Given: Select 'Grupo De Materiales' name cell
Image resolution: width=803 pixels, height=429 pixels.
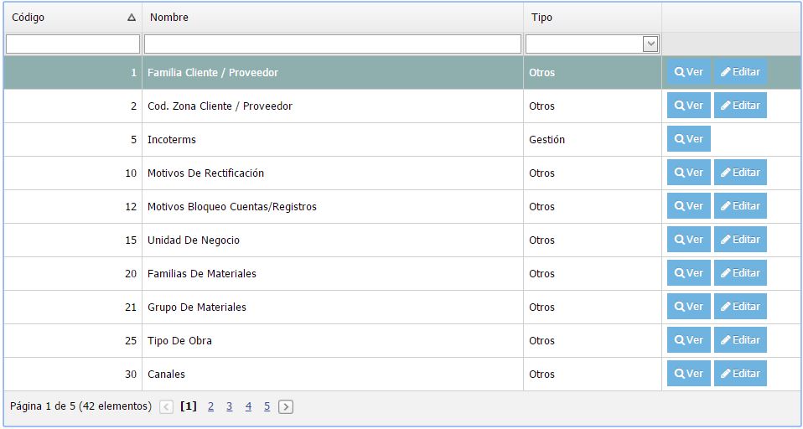Looking at the screenshot, I should point(333,308).
